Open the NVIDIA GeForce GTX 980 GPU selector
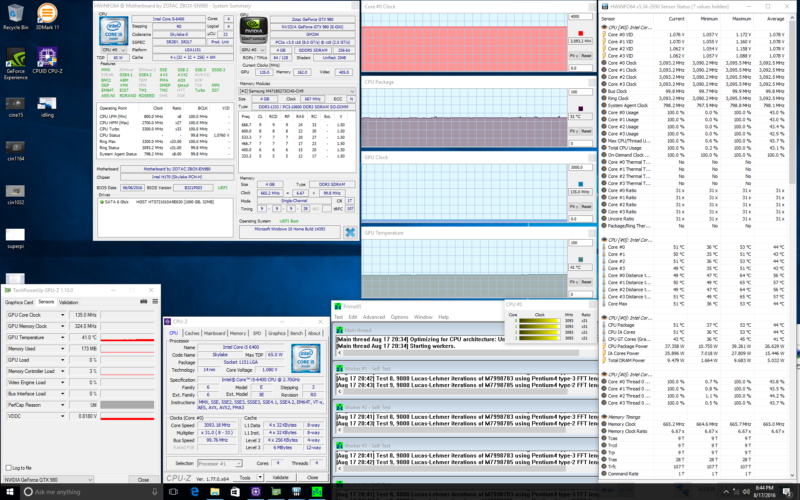 48,480
